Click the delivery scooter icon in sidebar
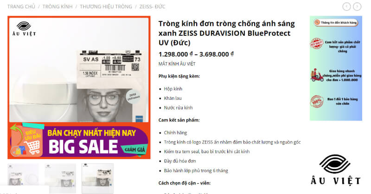The image size is (371, 194). pyautogui.click(x=317, y=75)
